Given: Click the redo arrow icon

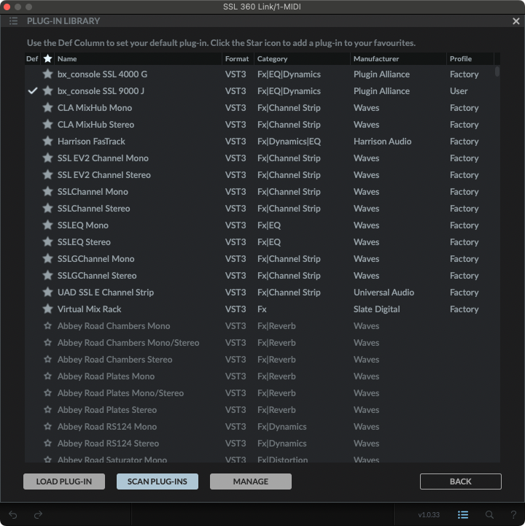Looking at the screenshot, I should (x=38, y=514).
